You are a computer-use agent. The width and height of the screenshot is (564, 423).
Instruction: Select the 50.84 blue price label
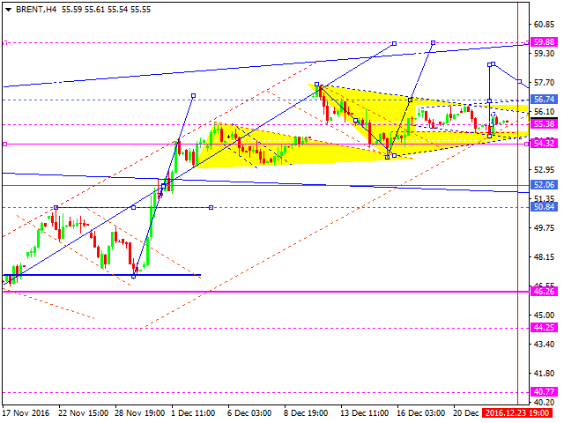(545, 207)
